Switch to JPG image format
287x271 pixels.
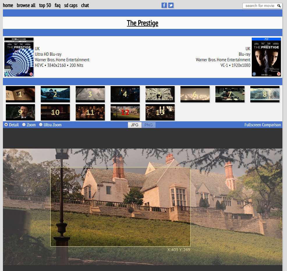pyautogui.click(x=134, y=125)
